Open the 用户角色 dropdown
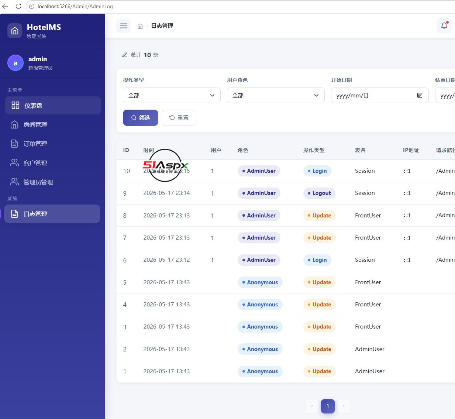Screen dimensions: 455x419 (x=276, y=95)
